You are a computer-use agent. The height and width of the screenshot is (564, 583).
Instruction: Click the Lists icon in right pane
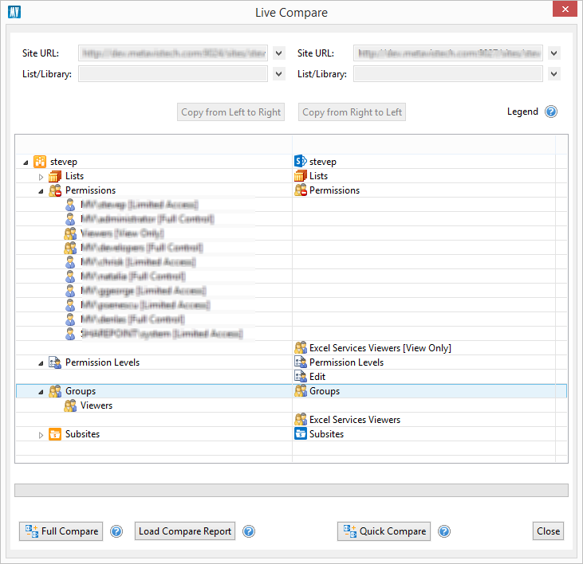(x=300, y=176)
